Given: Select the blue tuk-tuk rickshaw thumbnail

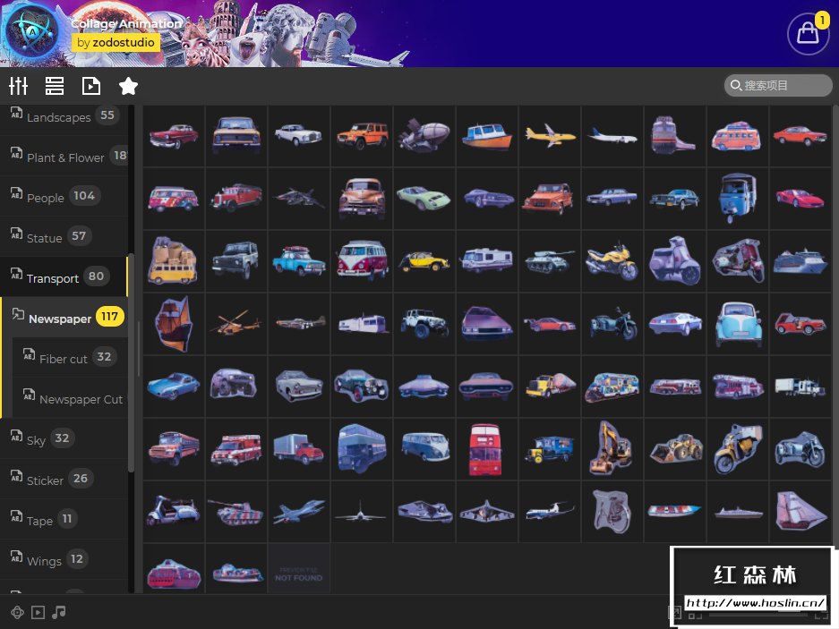Looking at the screenshot, I should 737,199.
